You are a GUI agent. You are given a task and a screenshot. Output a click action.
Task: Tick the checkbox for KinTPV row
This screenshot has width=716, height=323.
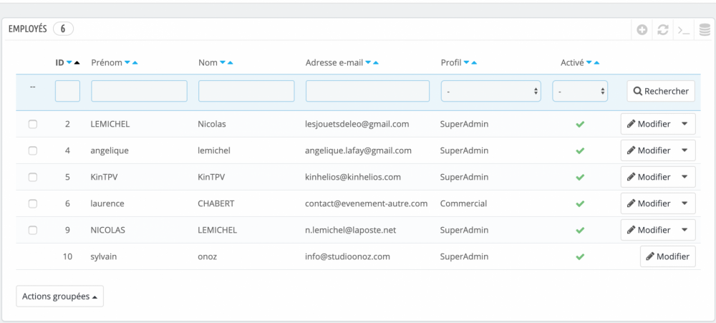[x=32, y=177]
